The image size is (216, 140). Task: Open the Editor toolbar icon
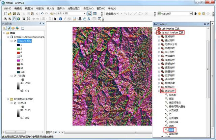[89, 13]
